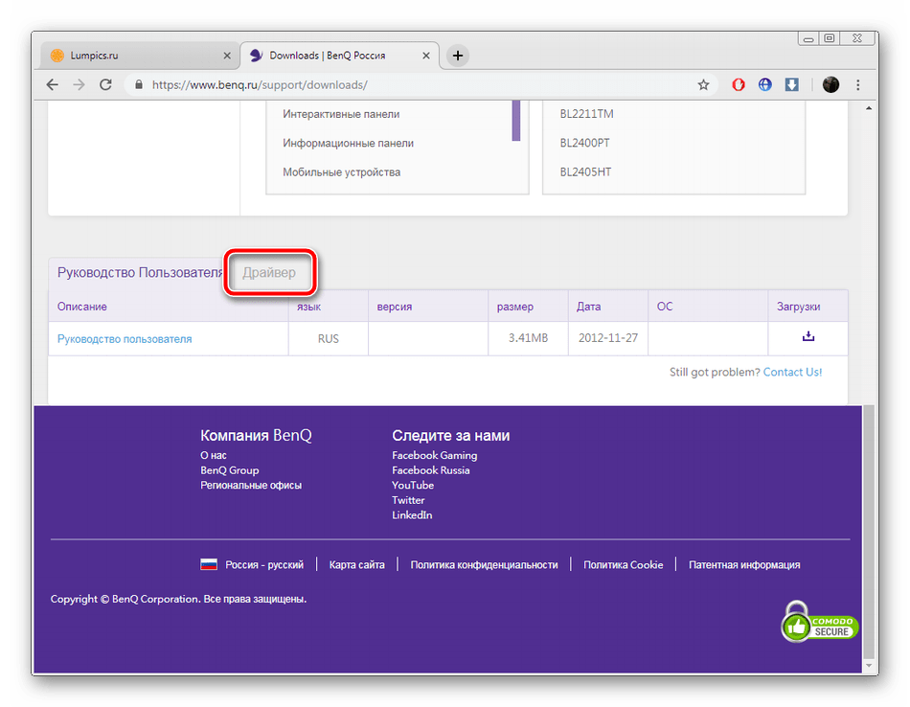This screenshot has height=707, width=910.
Task: Open the Chrome profile avatar
Action: (830, 84)
